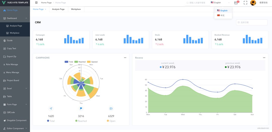Switch to the Workplace tab
Screen dimensions: 272x132
pos(76,9)
